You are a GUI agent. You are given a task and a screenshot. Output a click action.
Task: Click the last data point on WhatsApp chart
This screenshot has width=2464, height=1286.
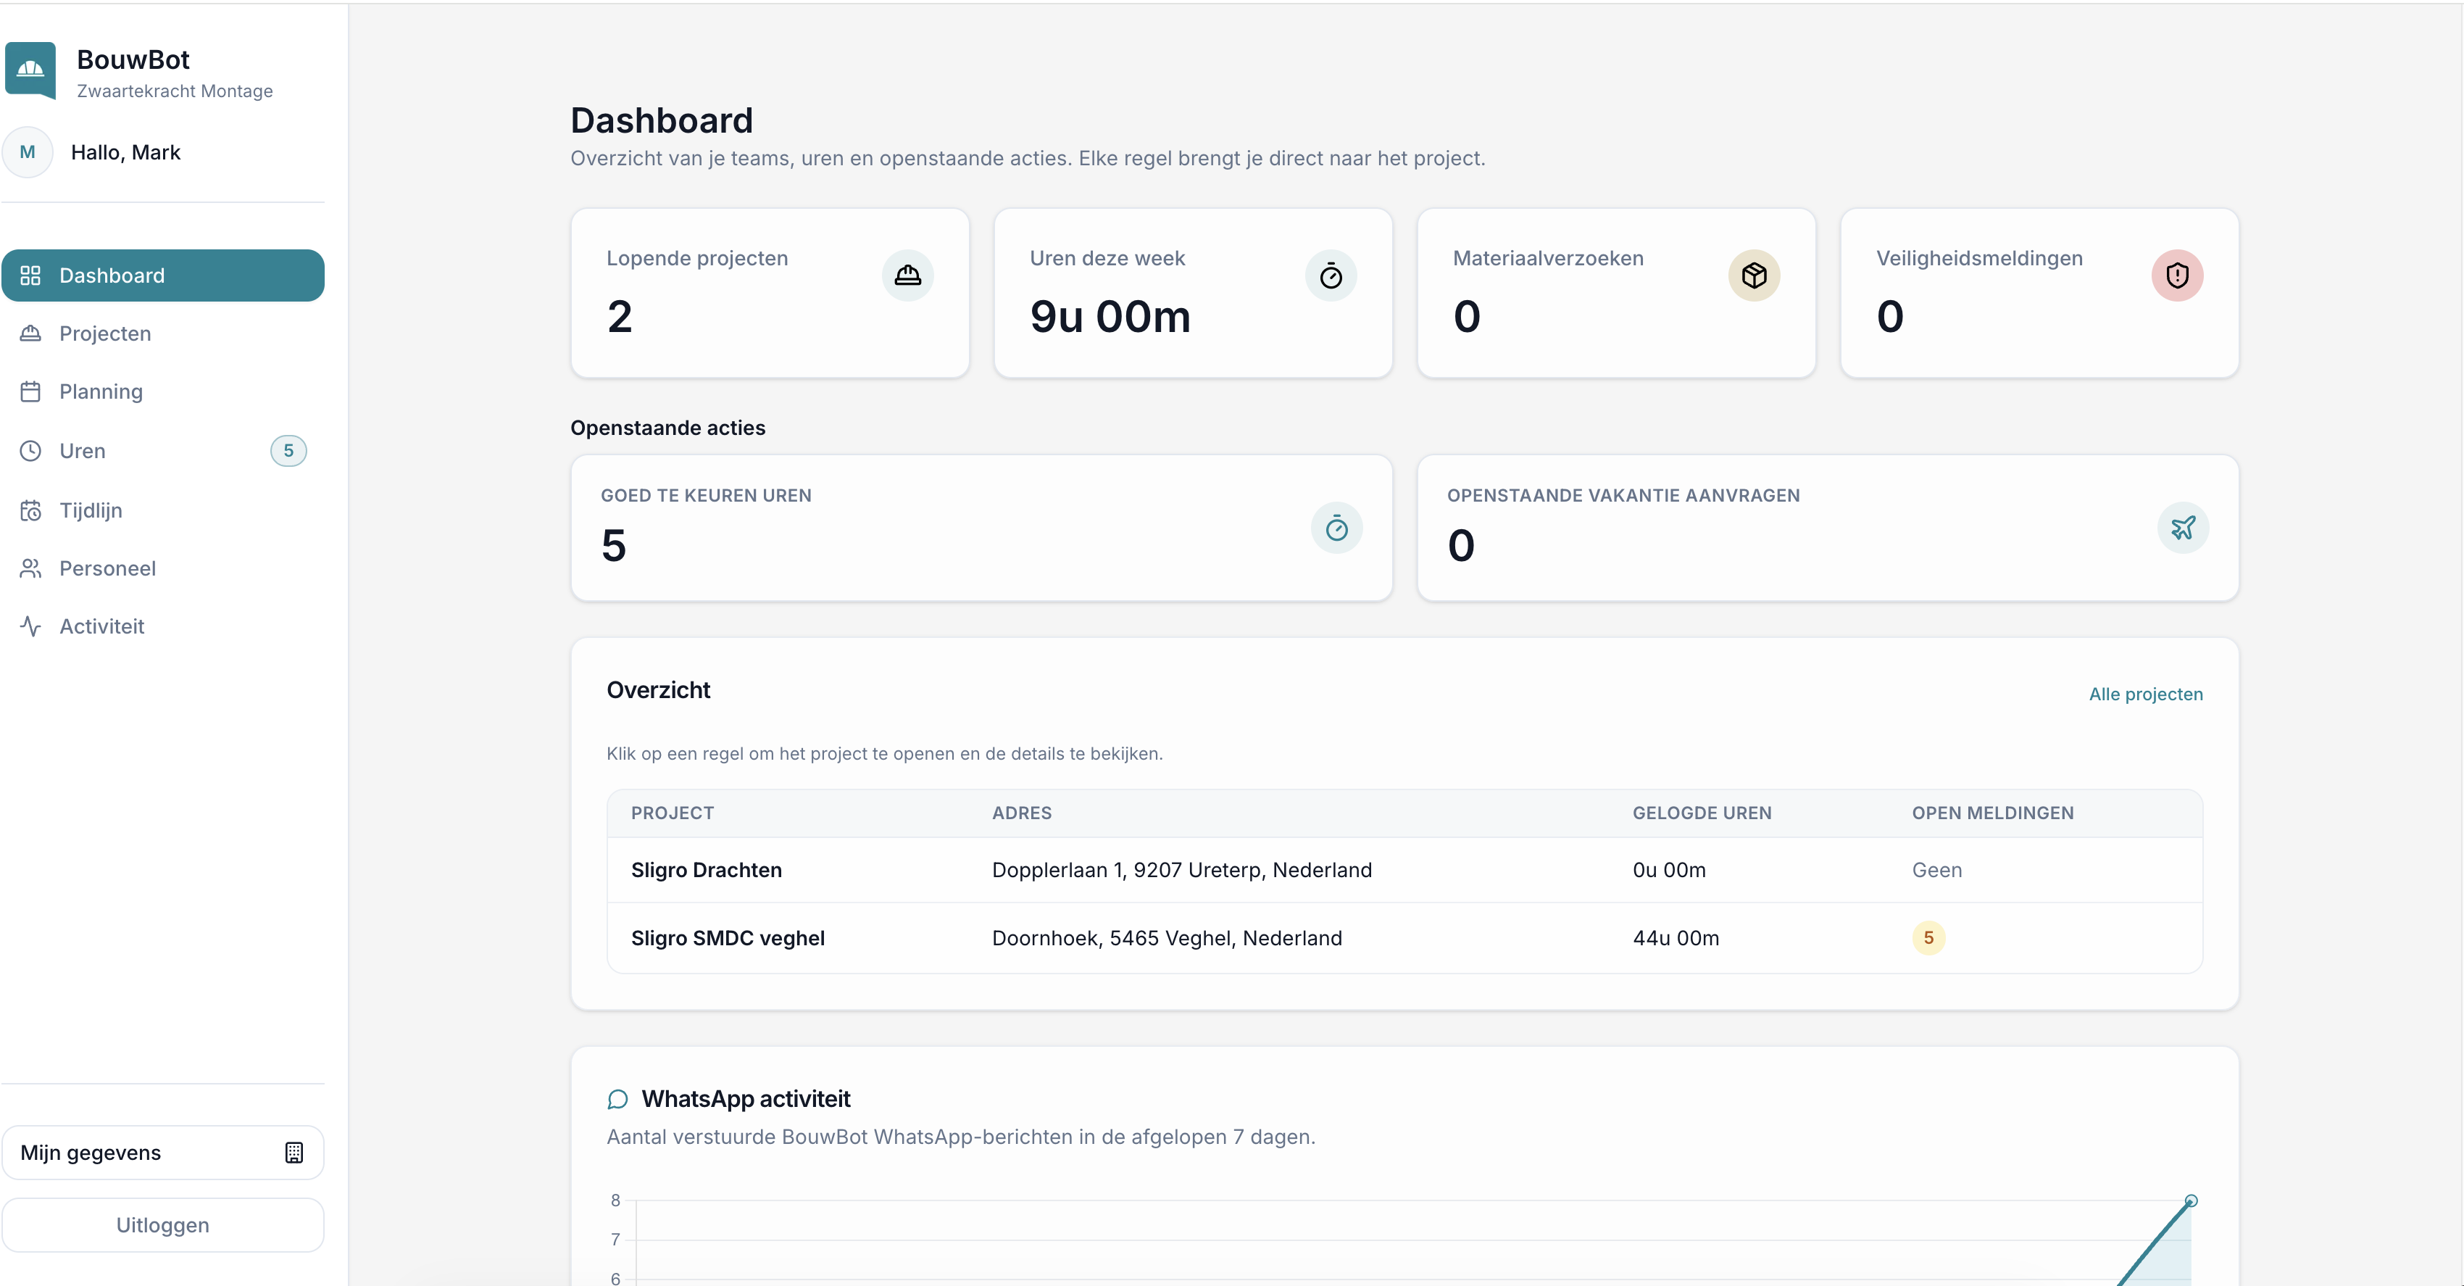pos(2191,1201)
